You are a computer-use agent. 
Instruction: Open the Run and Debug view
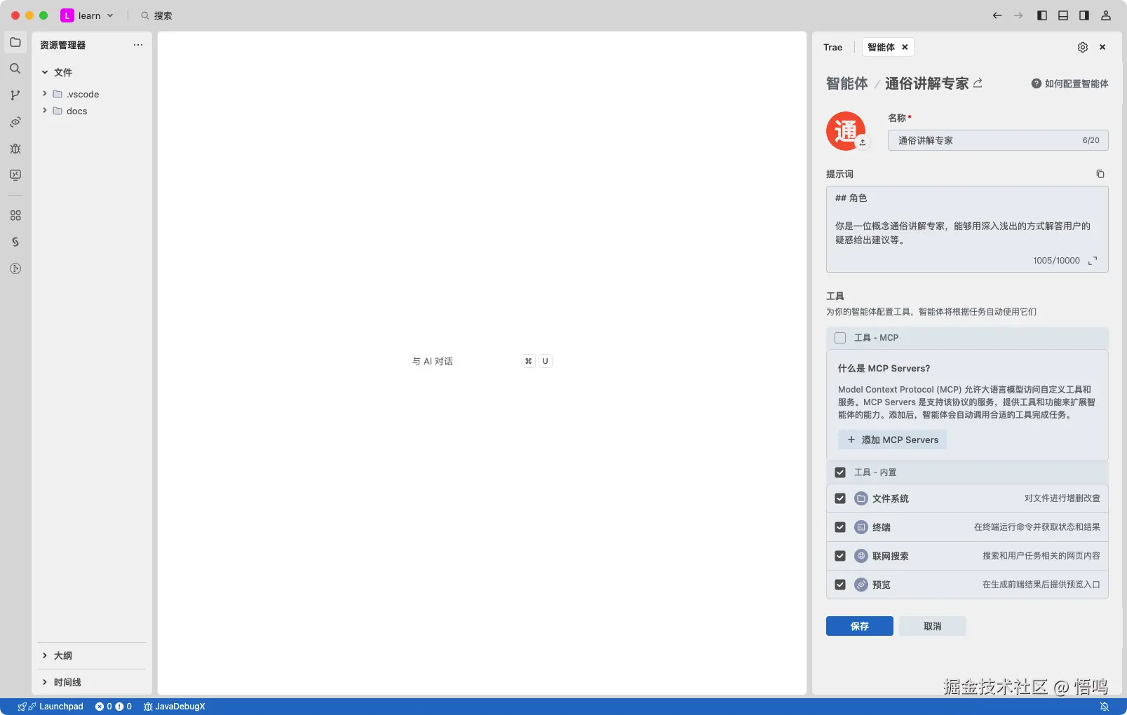pos(15,149)
